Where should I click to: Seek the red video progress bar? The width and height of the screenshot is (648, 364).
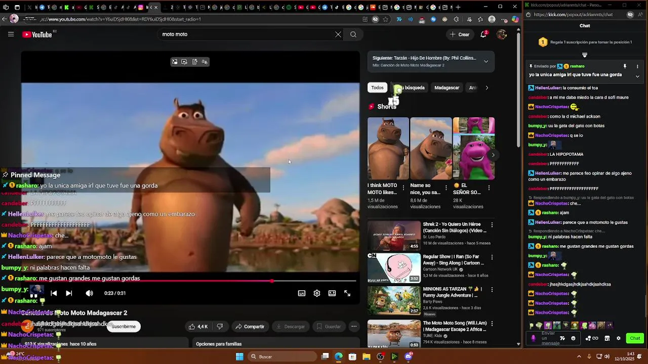[x=188, y=281]
